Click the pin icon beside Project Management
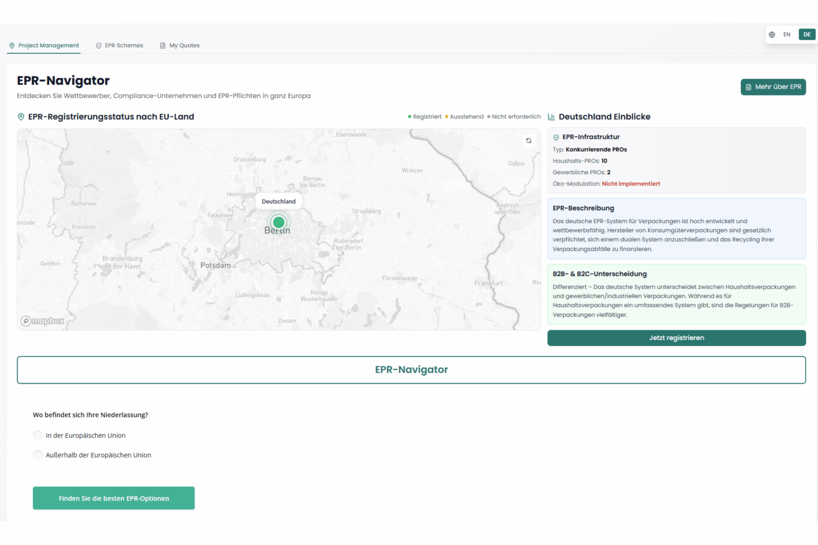This screenshot has height=545, width=818. point(12,45)
